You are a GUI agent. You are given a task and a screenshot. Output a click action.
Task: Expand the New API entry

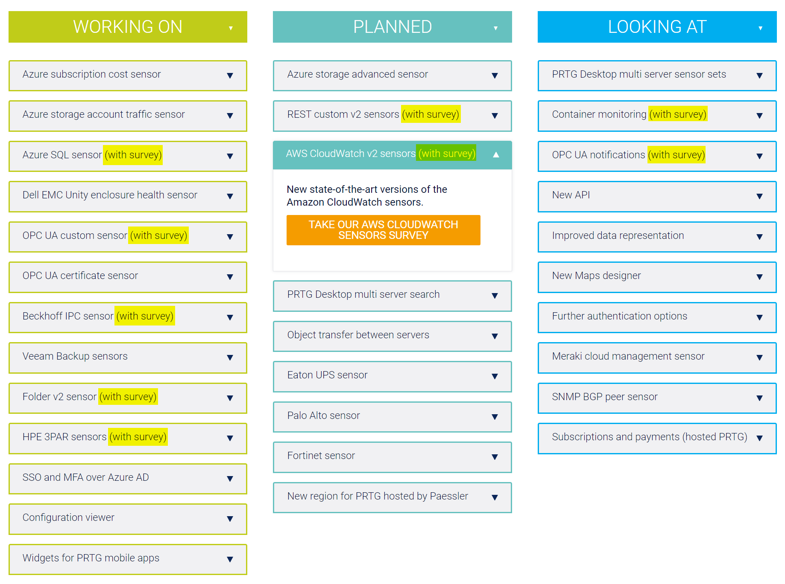pos(759,197)
